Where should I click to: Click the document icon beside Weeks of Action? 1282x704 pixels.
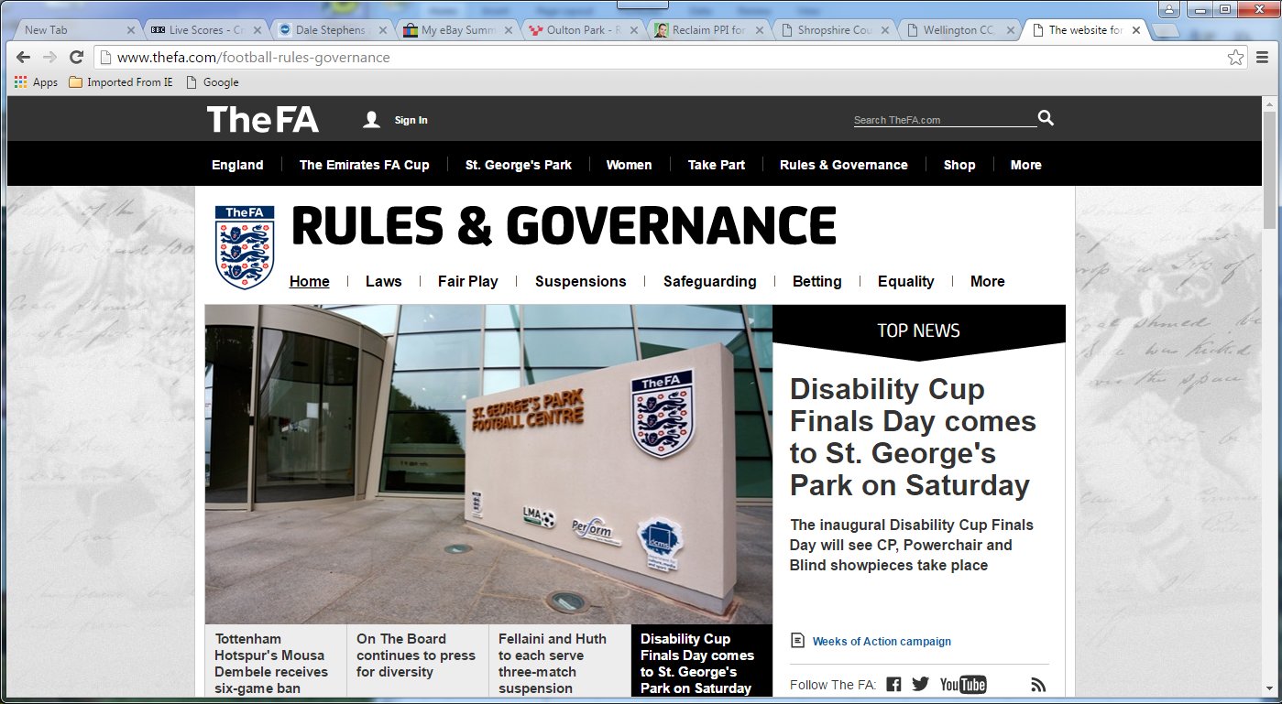pyautogui.click(x=797, y=641)
